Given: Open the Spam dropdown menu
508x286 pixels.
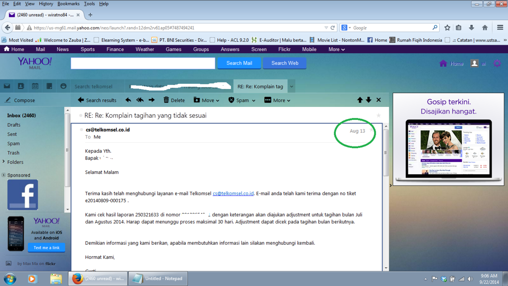Looking at the screenshot, I should [242, 100].
